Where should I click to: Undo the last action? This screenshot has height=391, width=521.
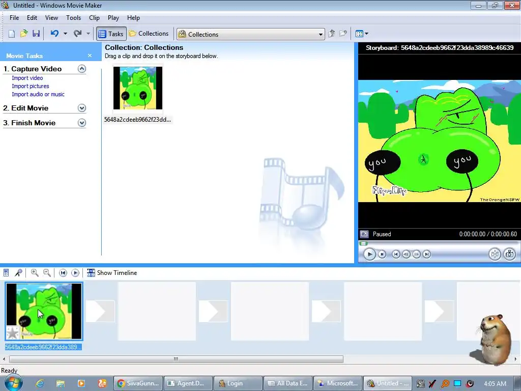point(54,34)
